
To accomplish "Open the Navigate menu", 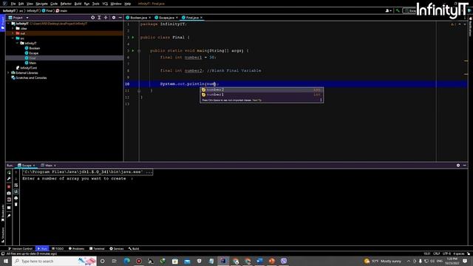I will click(x=41, y=4).
